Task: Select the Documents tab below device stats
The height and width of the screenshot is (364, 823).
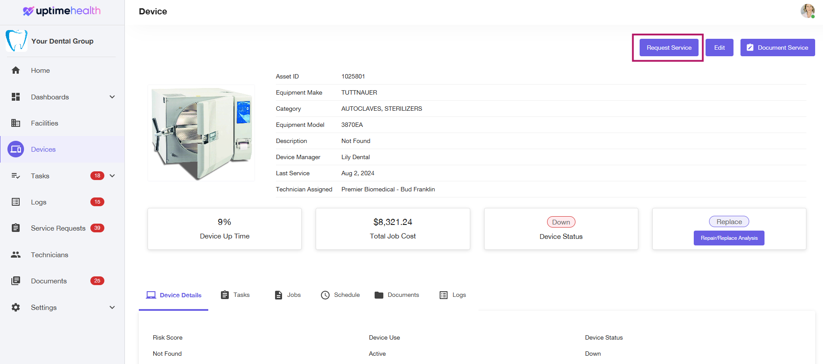Action: [x=397, y=295]
